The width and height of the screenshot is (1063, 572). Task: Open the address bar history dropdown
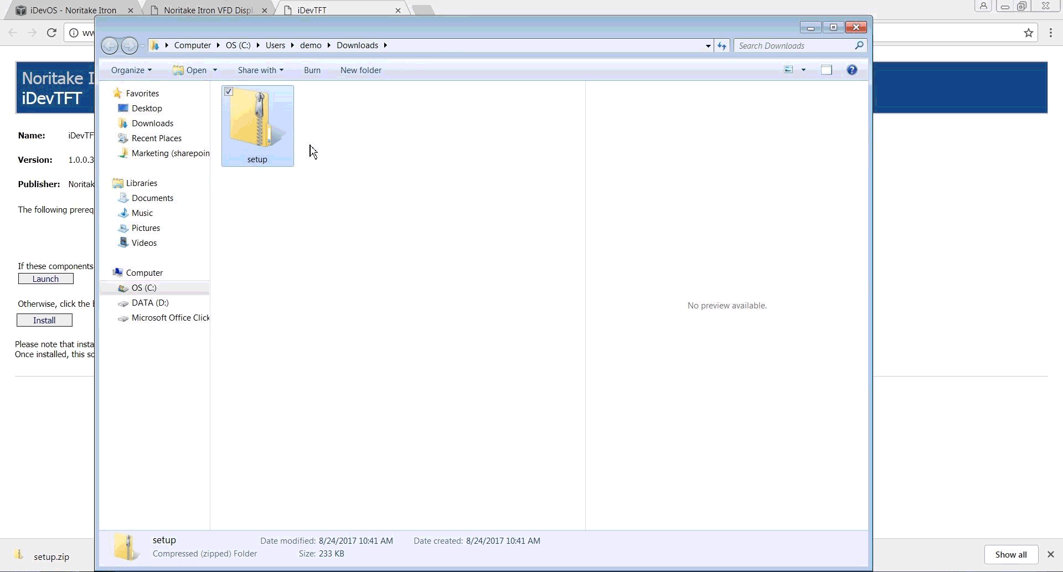708,46
